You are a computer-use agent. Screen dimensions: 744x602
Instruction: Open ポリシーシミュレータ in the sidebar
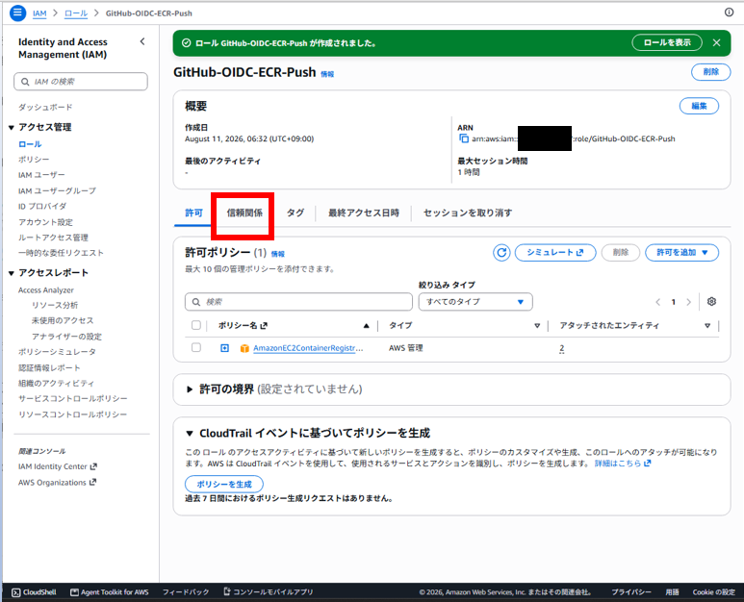coord(57,352)
